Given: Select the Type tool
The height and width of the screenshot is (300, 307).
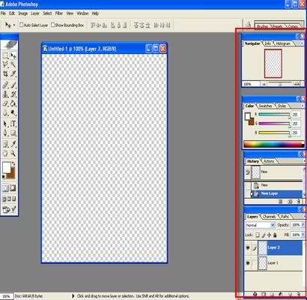Looking at the screenshot, I should click(13, 124).
